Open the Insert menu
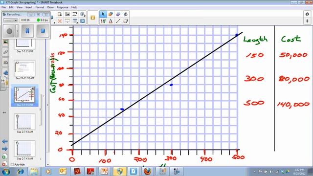This screenshot has width=313, height=176. pos(29,7)
